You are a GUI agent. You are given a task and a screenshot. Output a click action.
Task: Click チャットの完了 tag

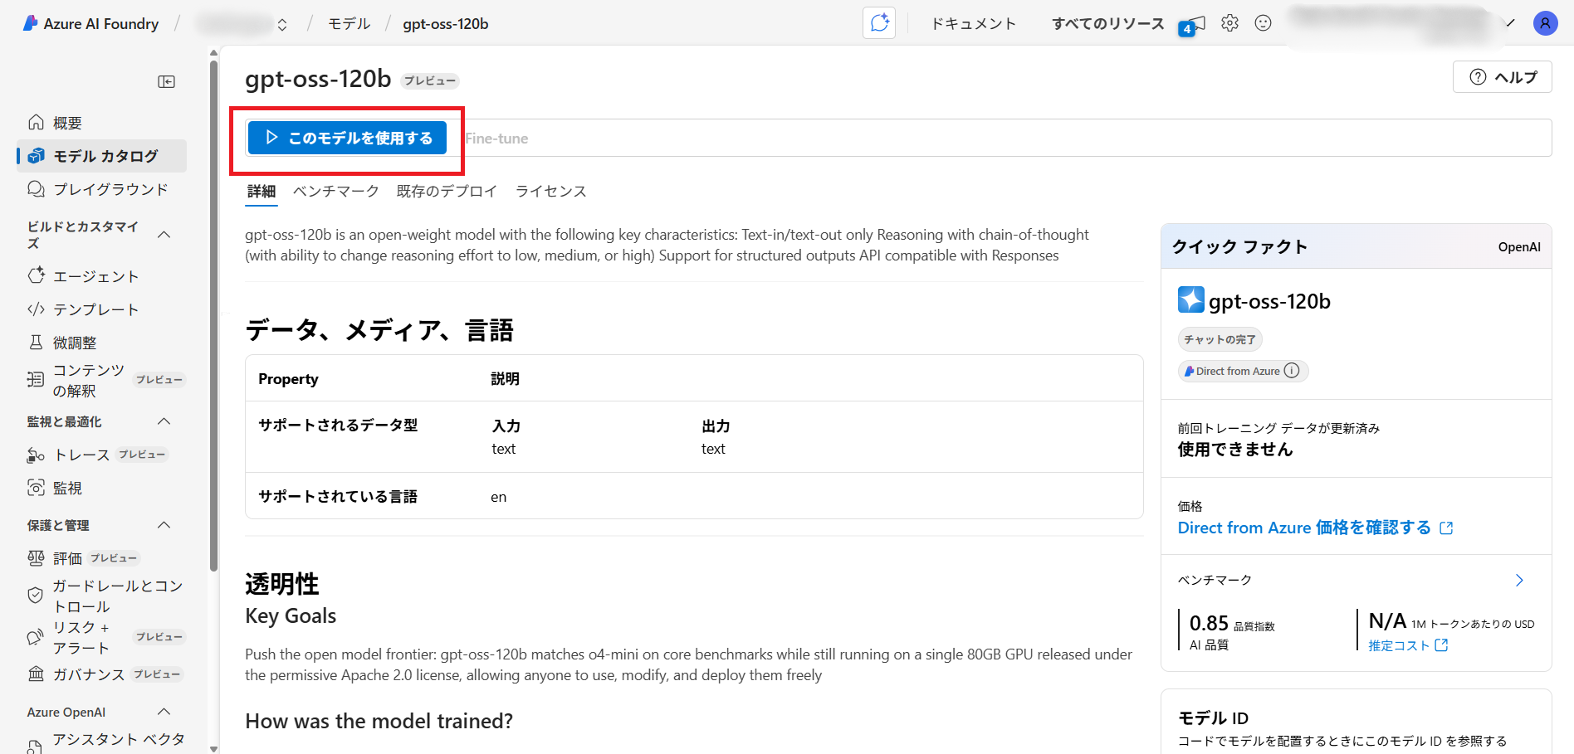(x=1220, y=339)
